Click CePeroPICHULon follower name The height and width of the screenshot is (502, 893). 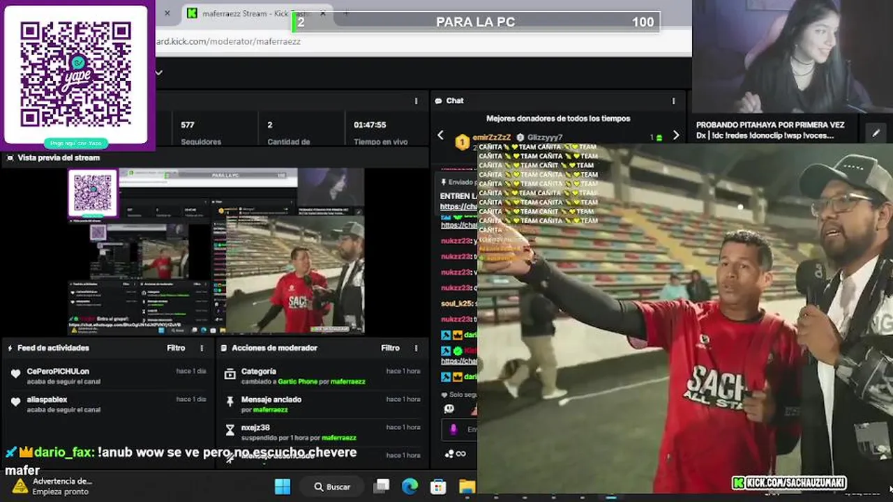tap(58, 372)
